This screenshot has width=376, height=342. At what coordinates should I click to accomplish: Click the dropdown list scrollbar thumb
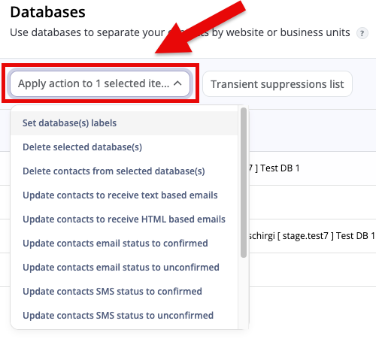pos(244,183)
